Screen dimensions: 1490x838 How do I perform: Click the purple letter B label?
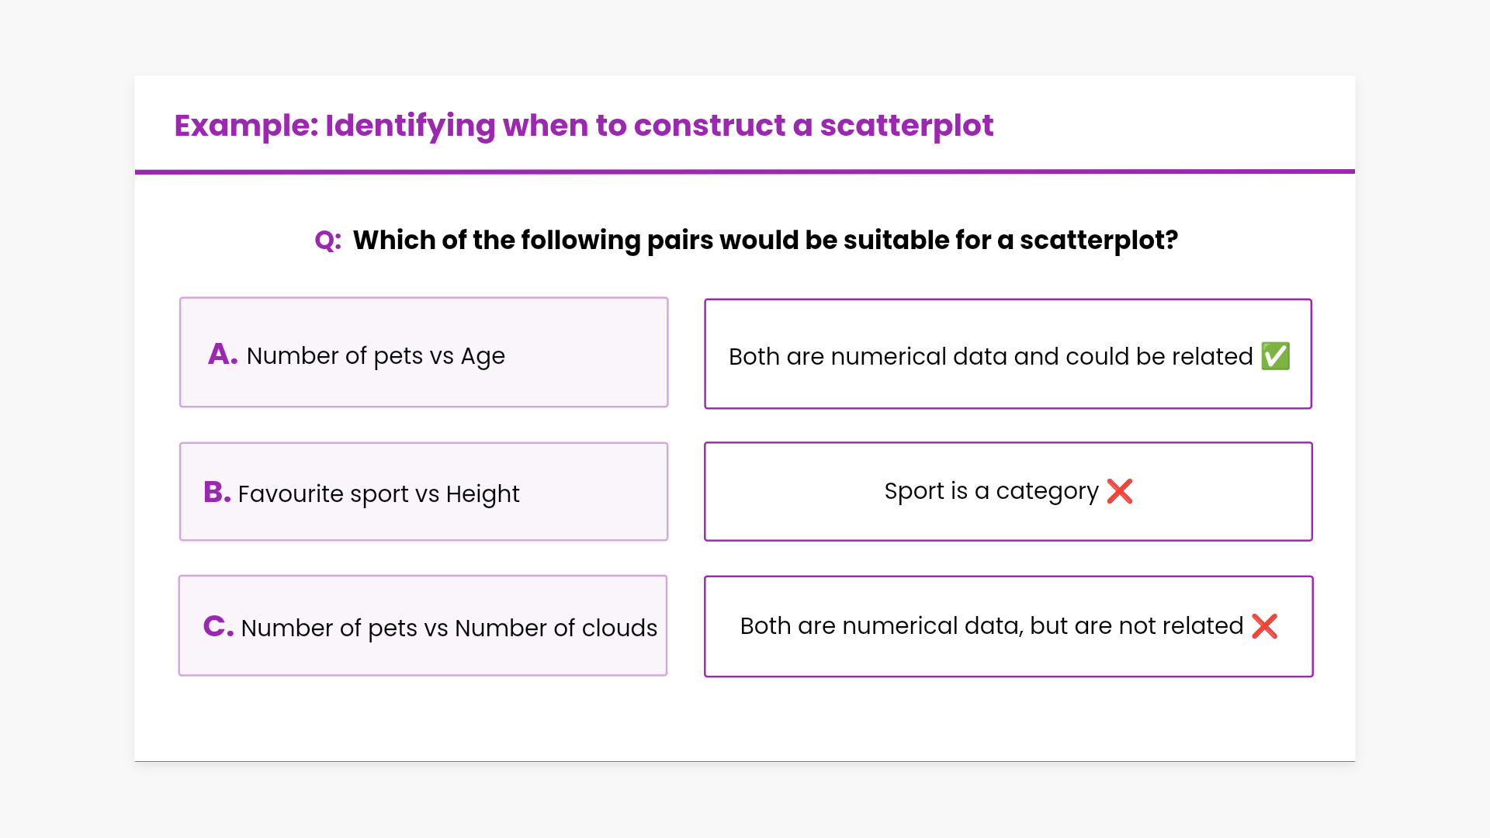(217, 493)
